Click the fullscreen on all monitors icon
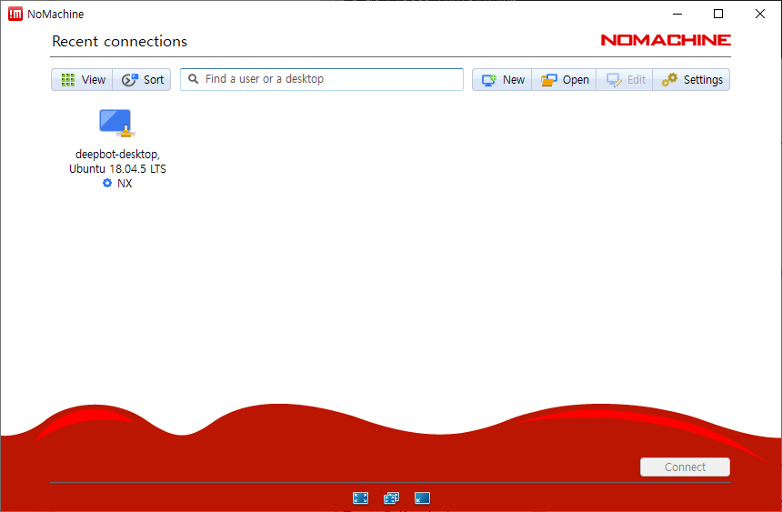Viewport: 782px width, 512px height. (392, 497)
